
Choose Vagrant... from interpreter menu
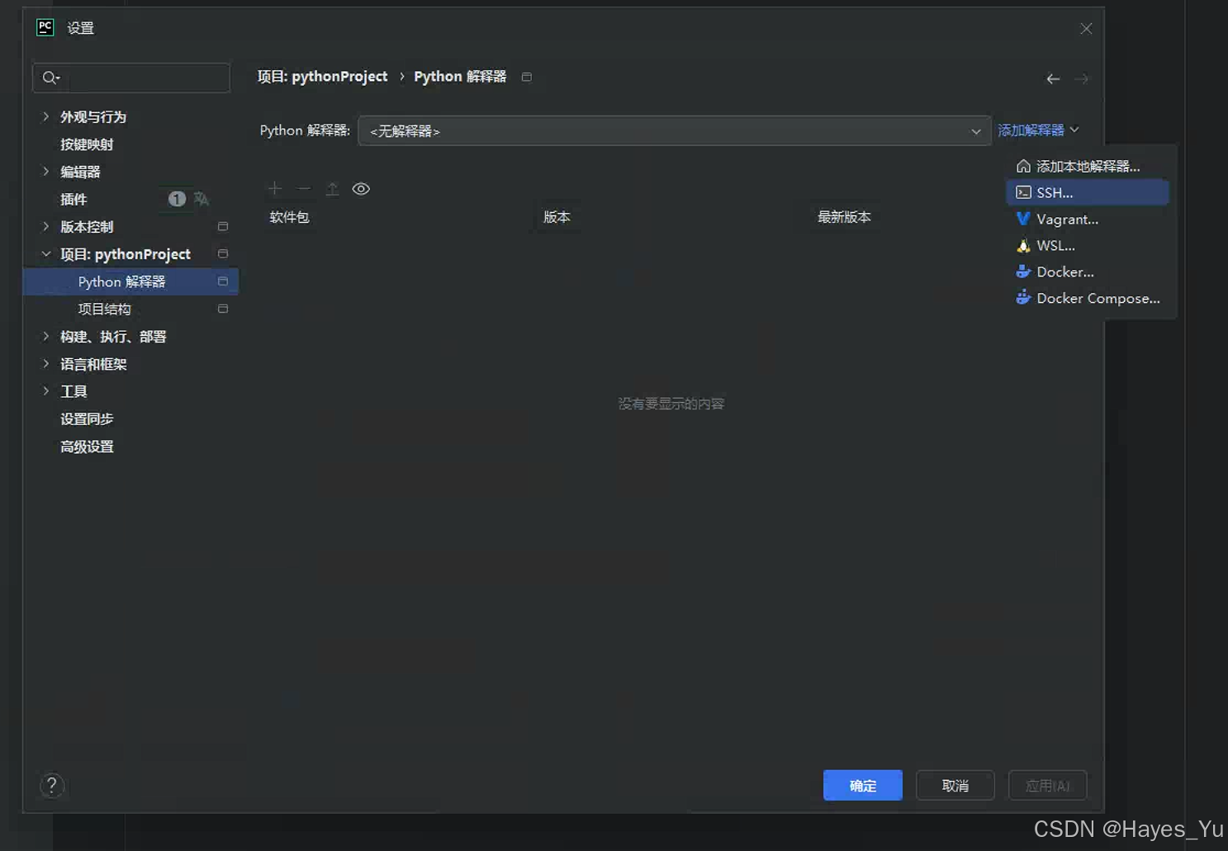click(1088, 219)
